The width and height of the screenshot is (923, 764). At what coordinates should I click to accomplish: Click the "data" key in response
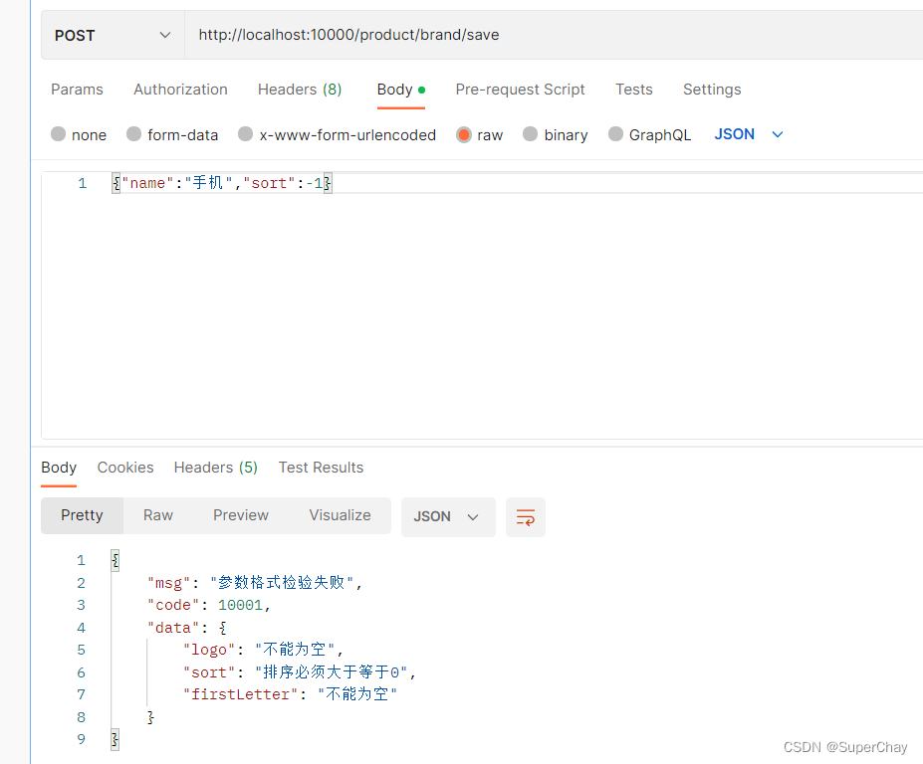point(173,628)
